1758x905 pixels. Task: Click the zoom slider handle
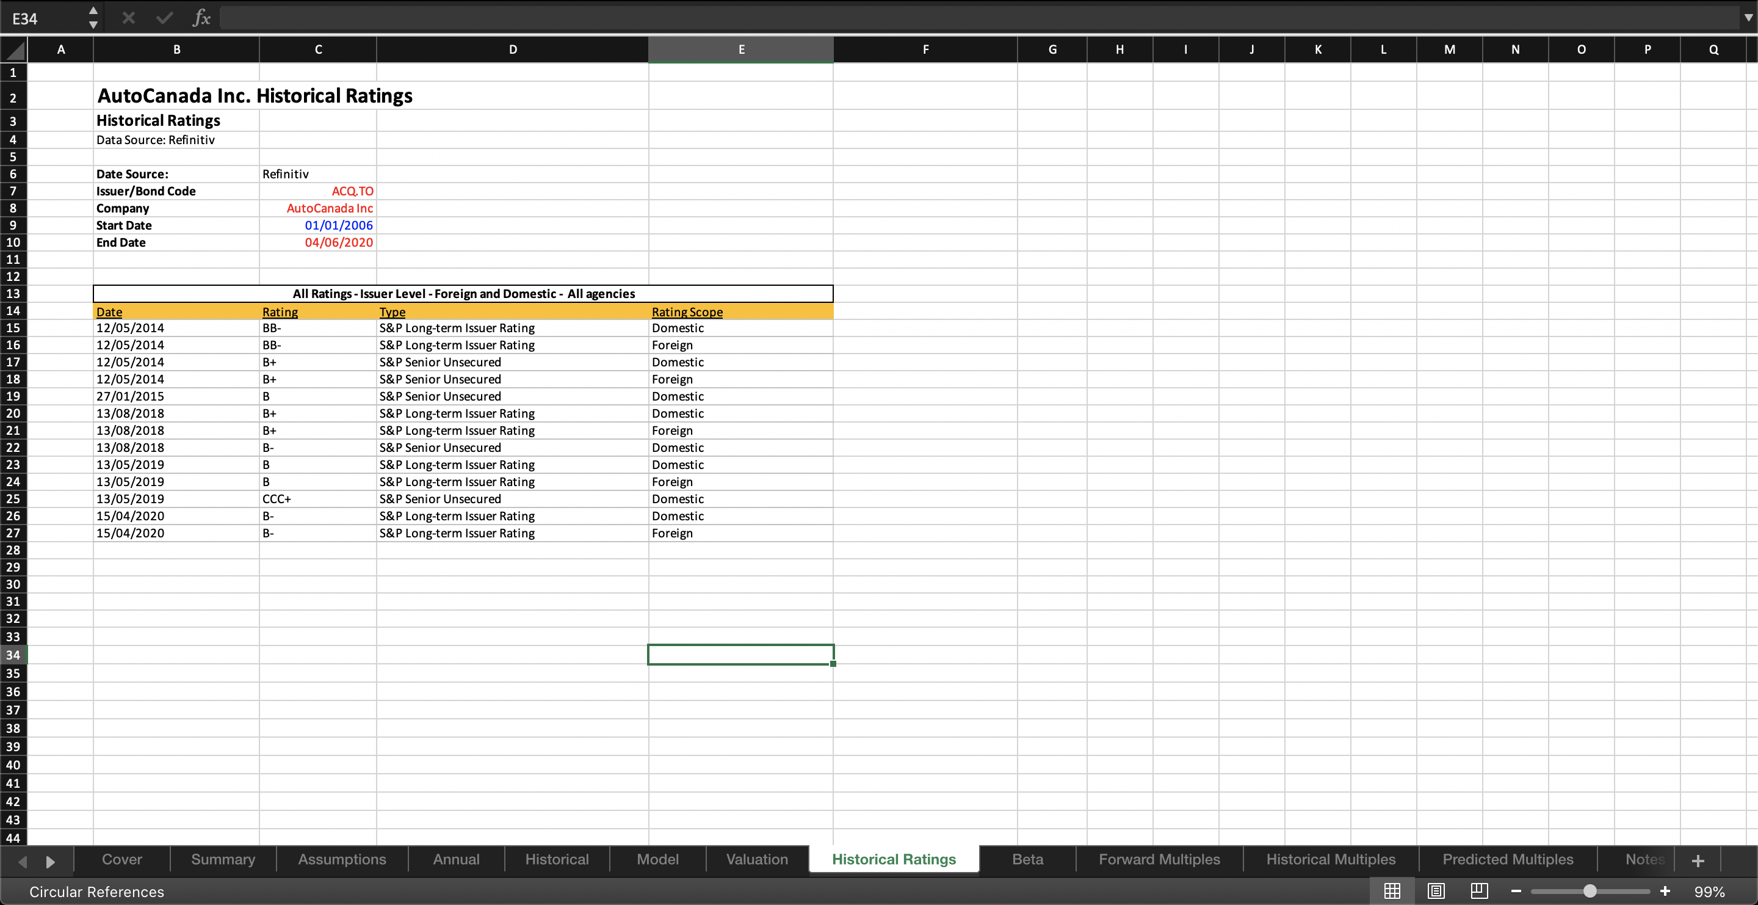pos(1590,891)
